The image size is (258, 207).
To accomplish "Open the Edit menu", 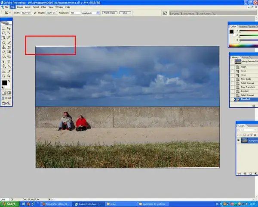I will coord(12,7).
